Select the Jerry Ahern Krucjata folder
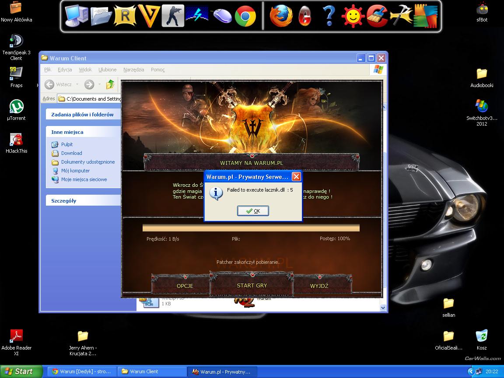The height and width of the screenshot is (378, 504). [x=83, y=343]
